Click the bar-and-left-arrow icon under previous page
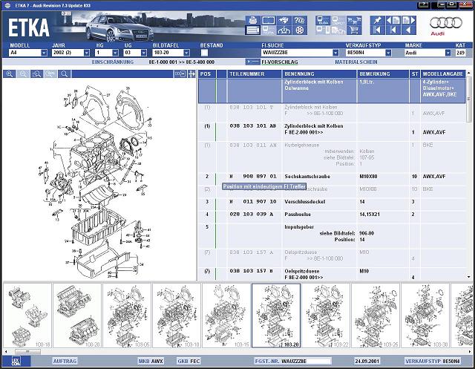Image resolution: width=475 pixels, height=369 pixels. point(393,30)
